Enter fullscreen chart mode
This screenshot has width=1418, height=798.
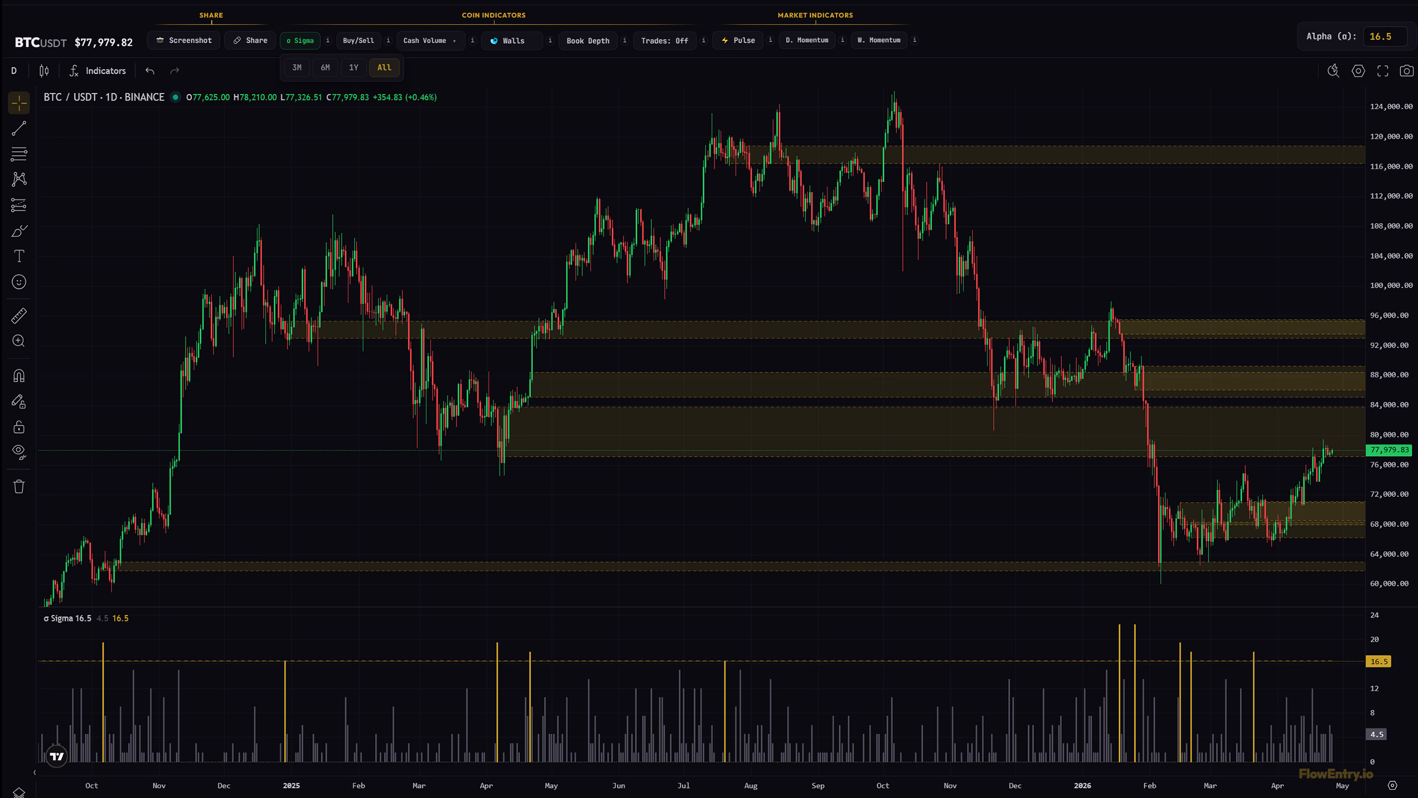click(x=1383, y=71)
